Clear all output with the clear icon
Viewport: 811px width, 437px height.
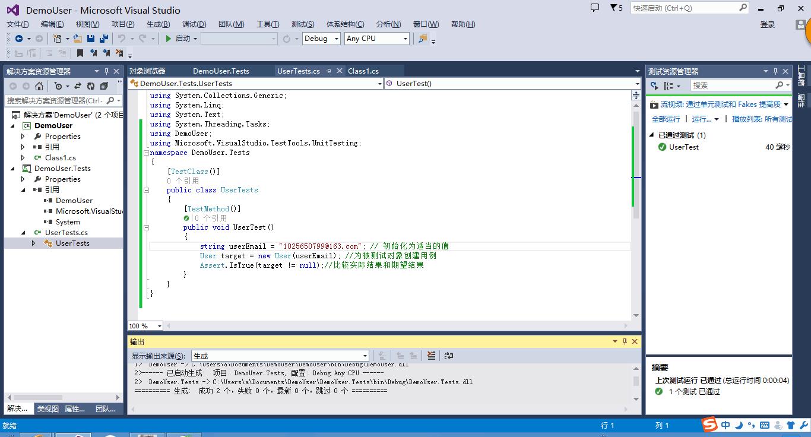pos(432,356)
